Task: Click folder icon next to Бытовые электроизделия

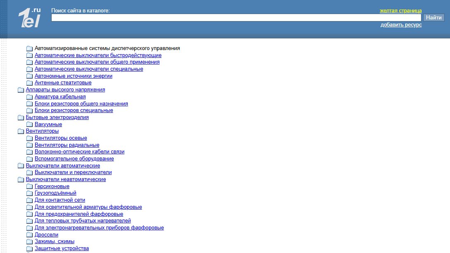Action: point(21,117)
